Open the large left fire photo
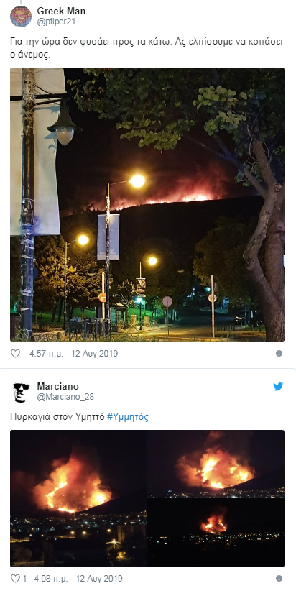Image resolution: width=296 pixels, height=596 pixels. (x=78, y=498)
